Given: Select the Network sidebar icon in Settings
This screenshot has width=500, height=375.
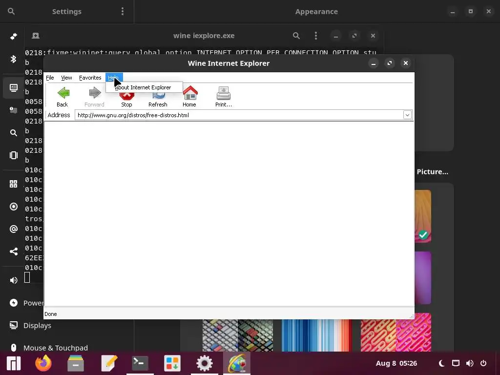Looking at the screenshot, I should [x=13, y=36].
